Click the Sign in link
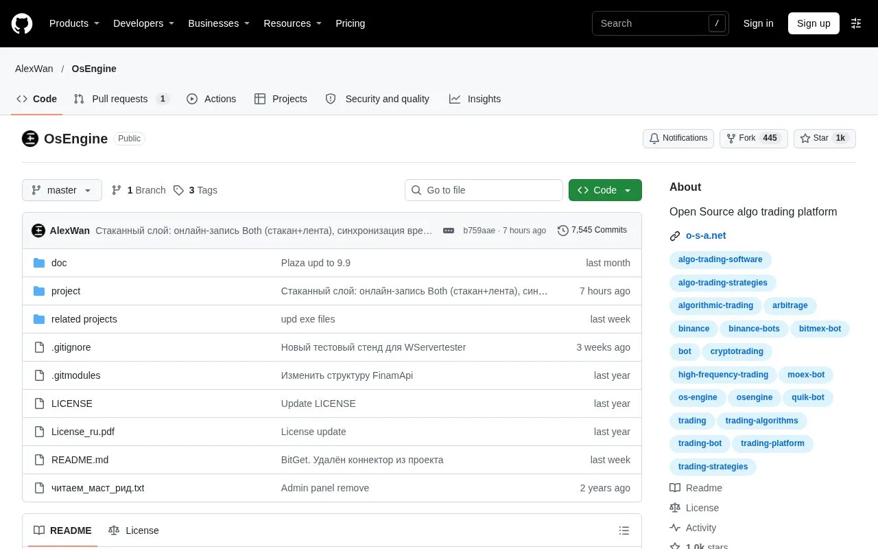This screenshot has width=878, height=549. [758, 23]
